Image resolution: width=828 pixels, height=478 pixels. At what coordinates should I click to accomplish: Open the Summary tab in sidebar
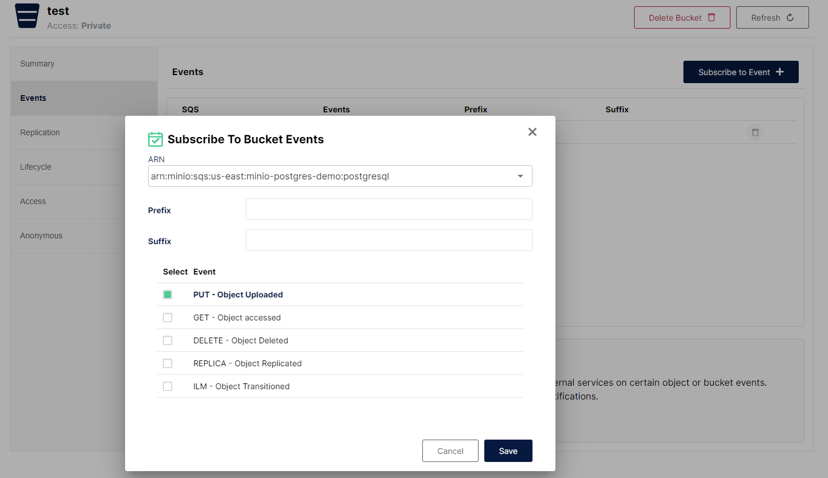click(37, 64)
